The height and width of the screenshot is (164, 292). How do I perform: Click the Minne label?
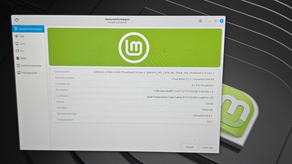[60, 102]
